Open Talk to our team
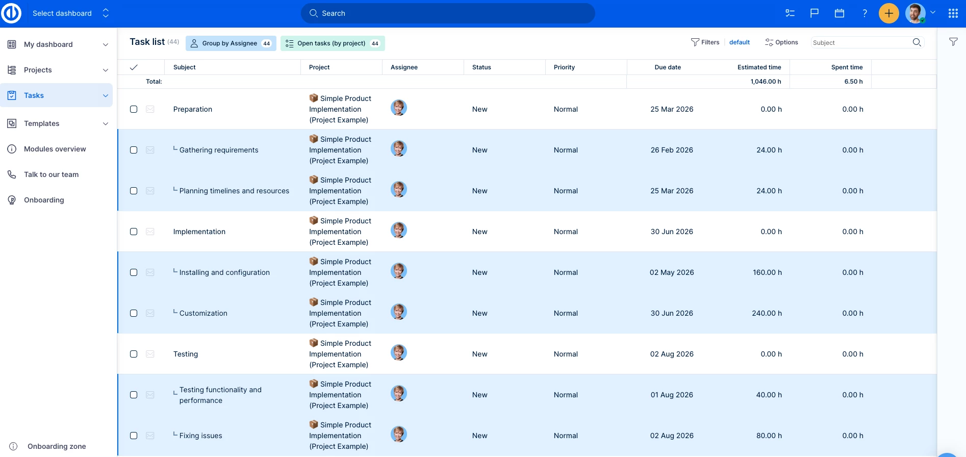 point(51,174)
